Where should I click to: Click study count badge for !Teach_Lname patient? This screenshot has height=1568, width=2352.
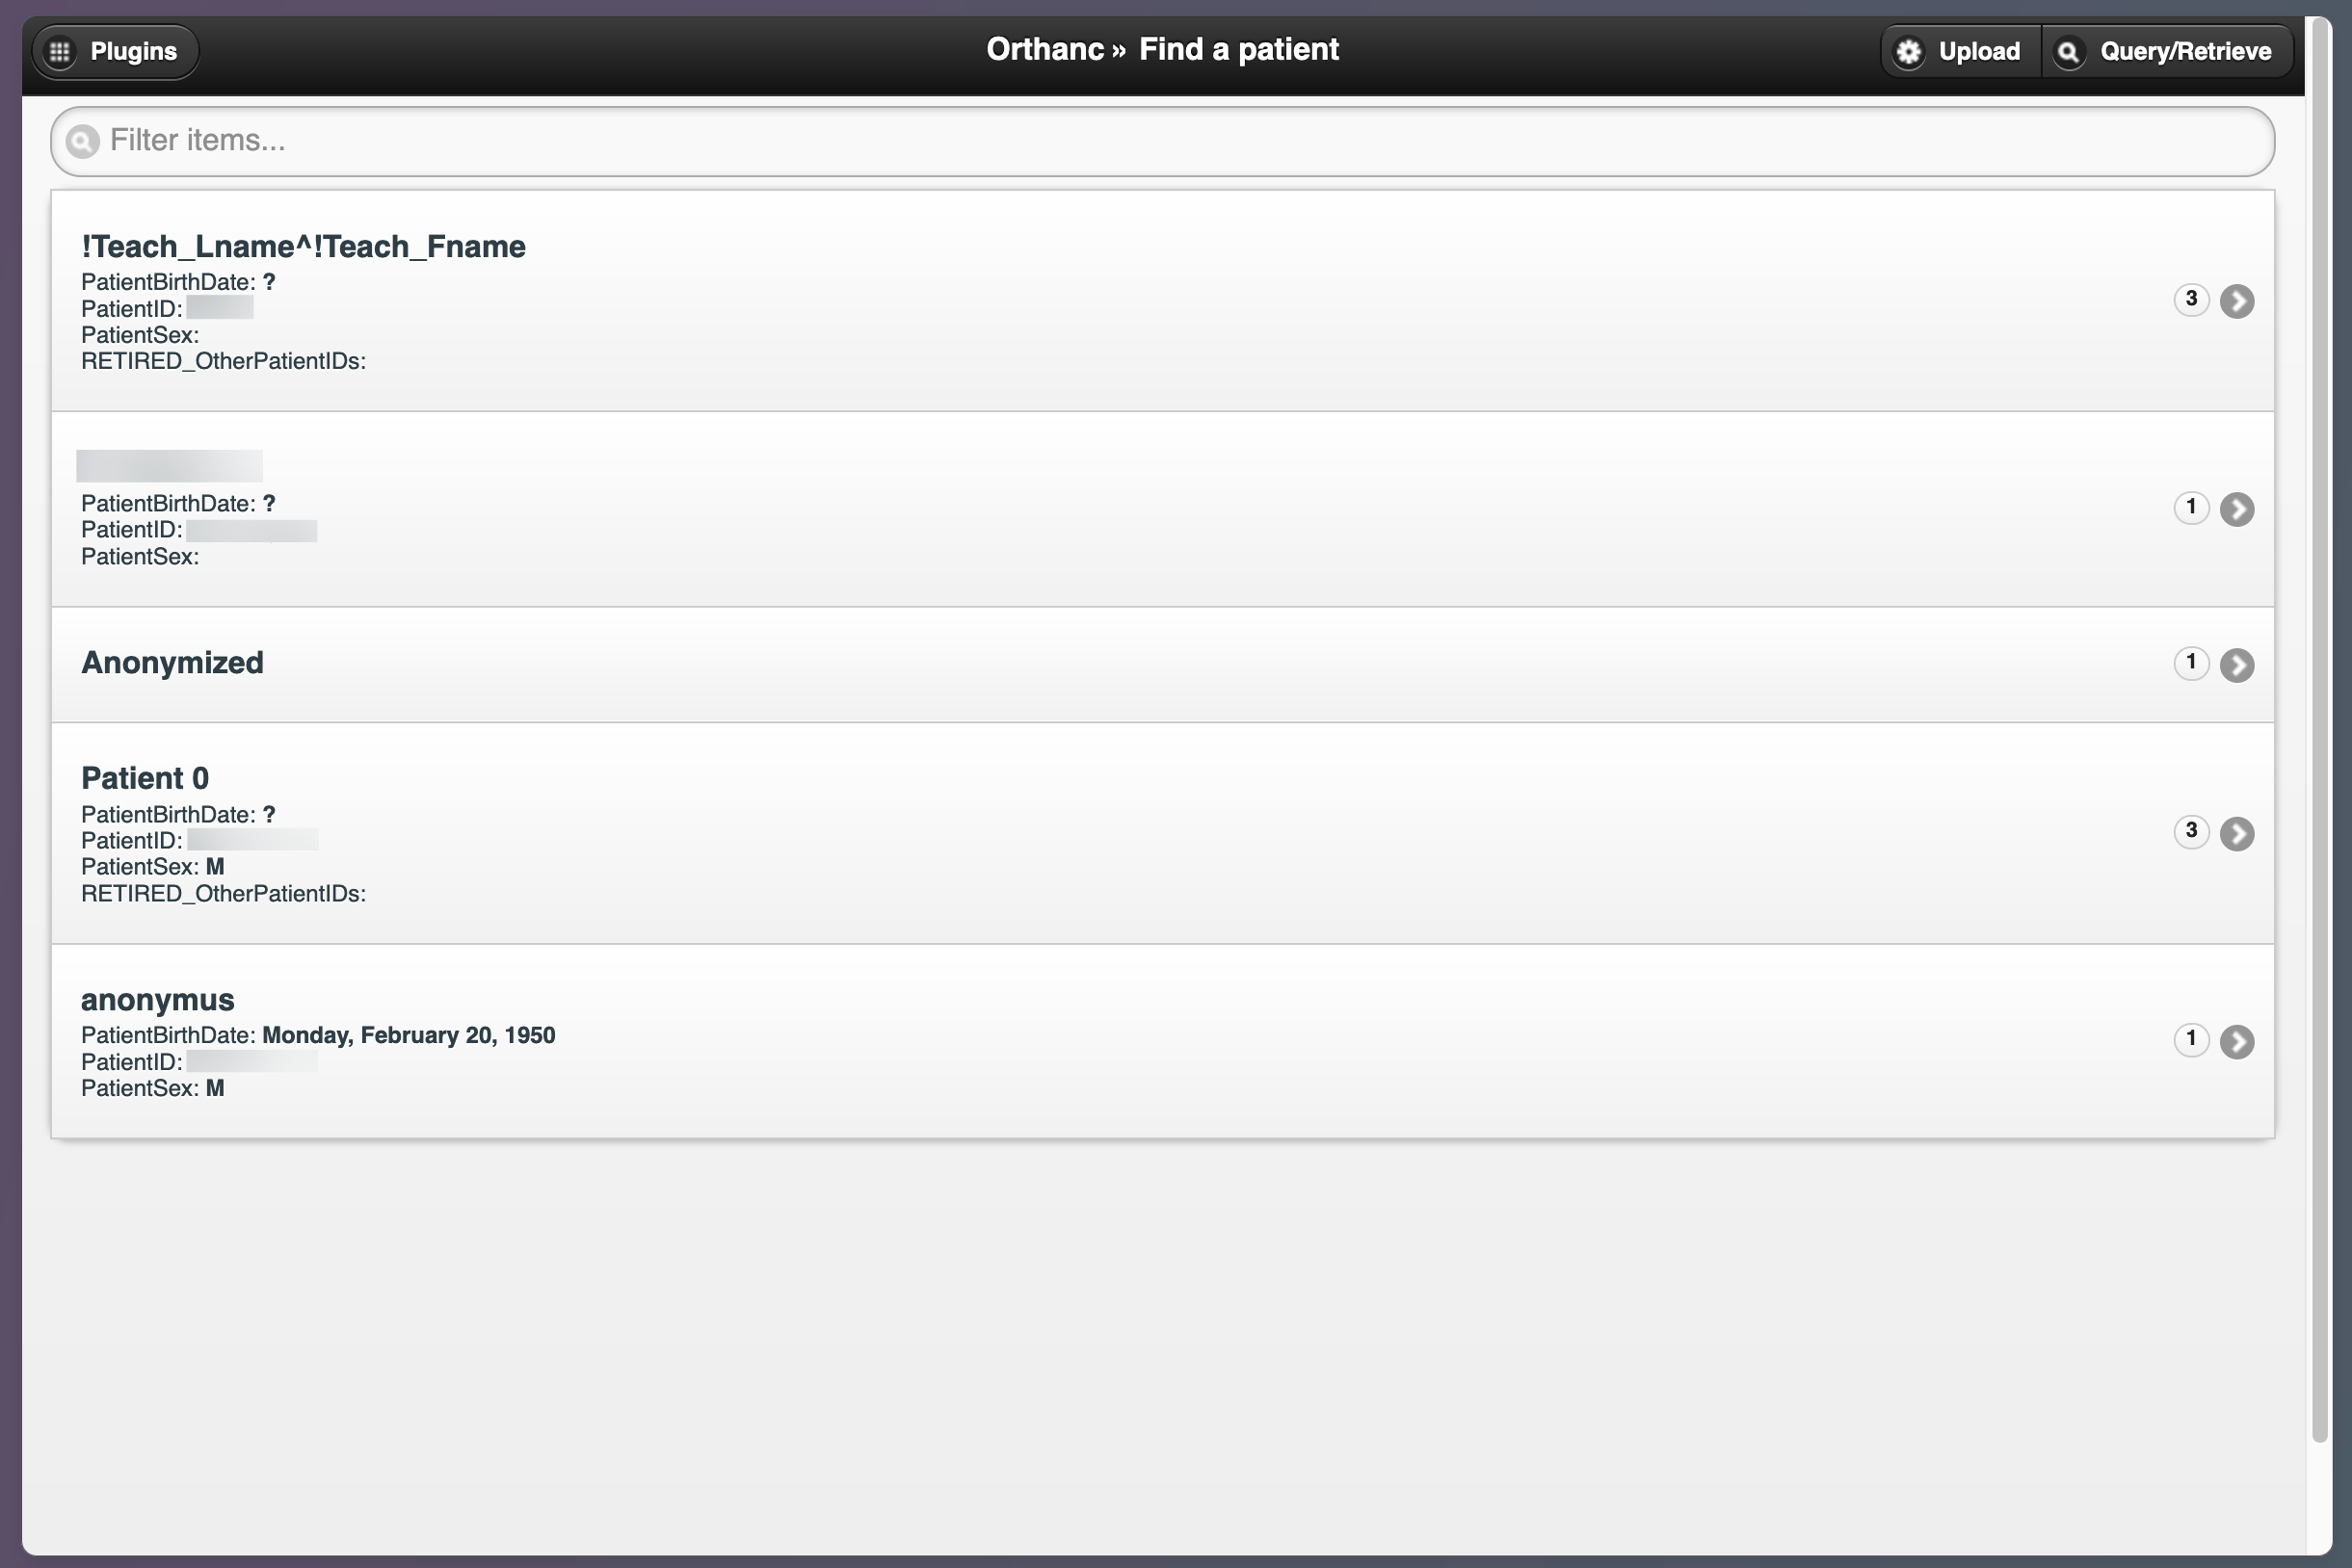pyautogui.click(x=2190, y=299)
